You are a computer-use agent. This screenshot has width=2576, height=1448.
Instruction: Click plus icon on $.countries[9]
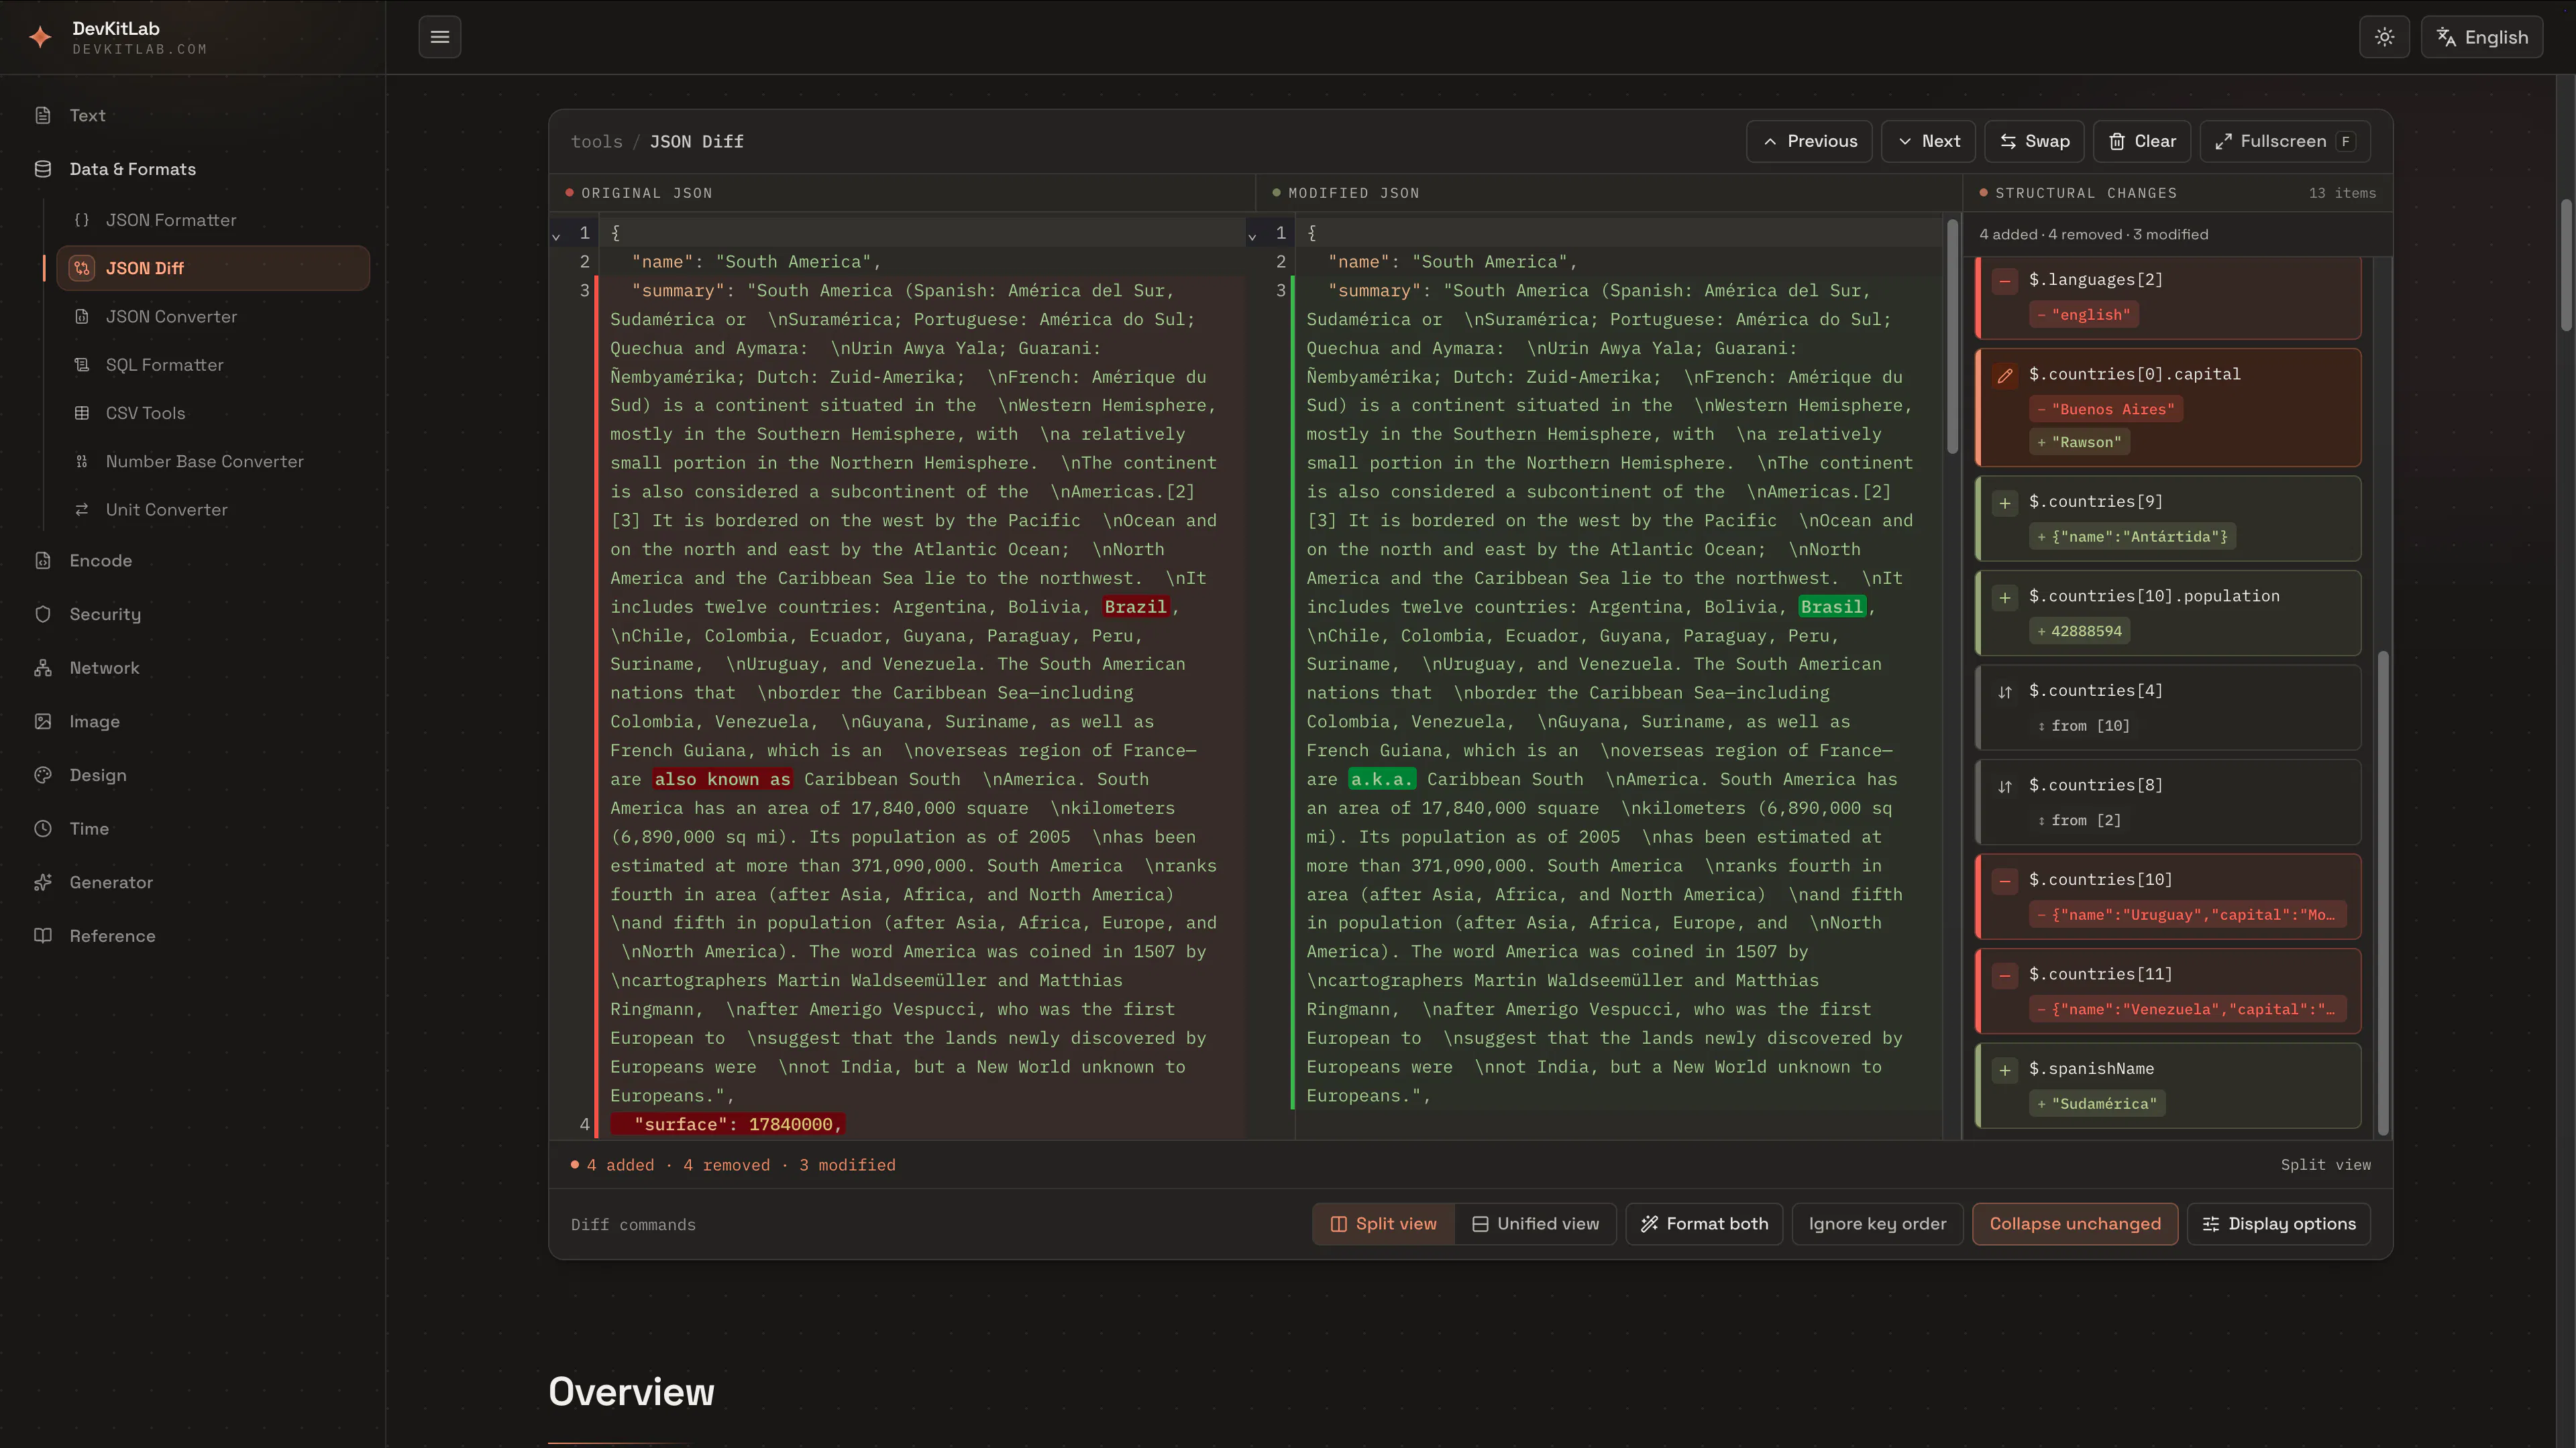[2005, 503]
